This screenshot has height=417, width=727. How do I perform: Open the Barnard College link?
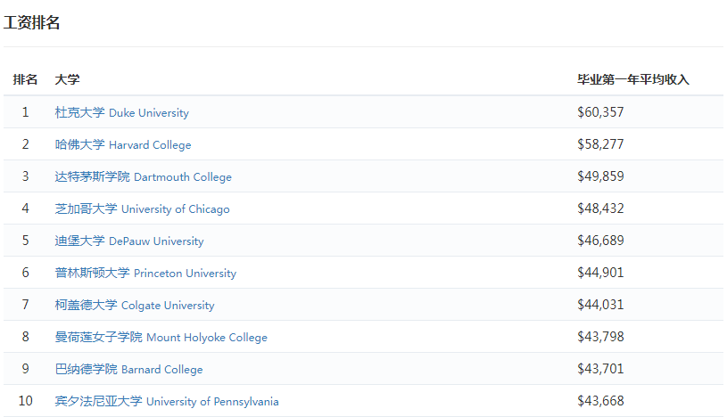pyautogui.click(x=128, y=370)
